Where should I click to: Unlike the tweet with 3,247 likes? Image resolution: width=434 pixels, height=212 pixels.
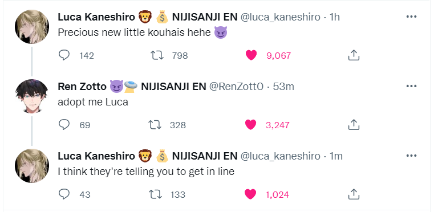[x=251, y=125]
